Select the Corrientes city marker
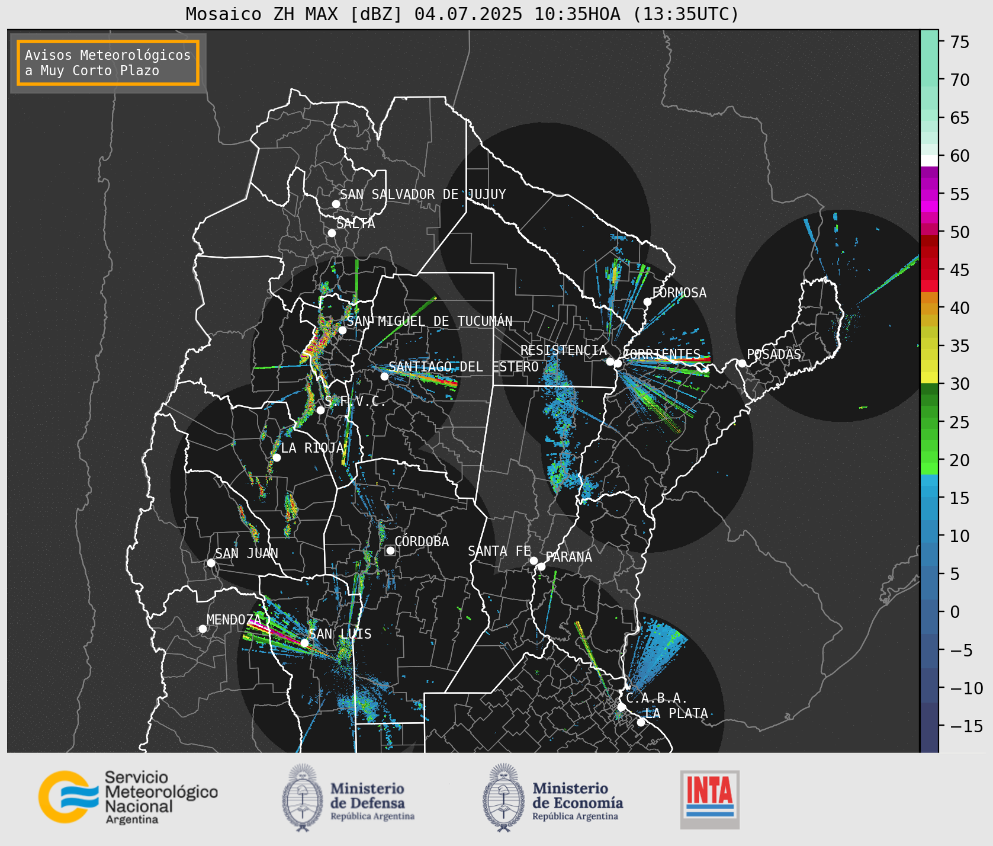The height and width of the screenshot is (846, 993). click(x=618, y=363)
